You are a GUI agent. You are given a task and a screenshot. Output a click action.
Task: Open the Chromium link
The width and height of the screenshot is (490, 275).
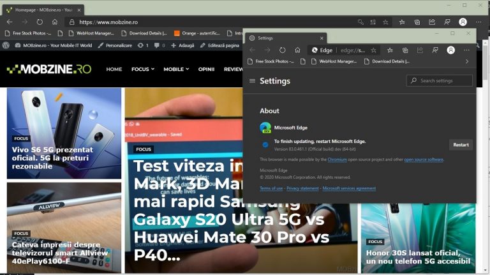tap(337, 160)
